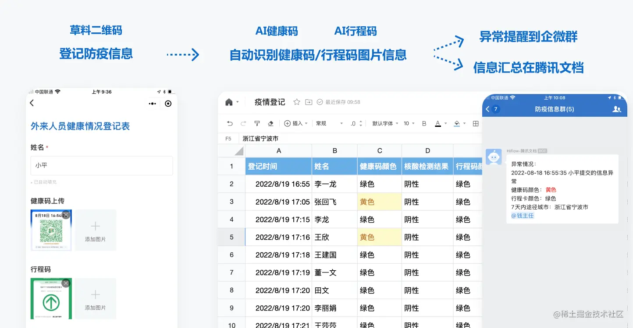Click the document title 疫情登记
The width and height of the screenshot is (633, 328).
[x=270, y=102]
